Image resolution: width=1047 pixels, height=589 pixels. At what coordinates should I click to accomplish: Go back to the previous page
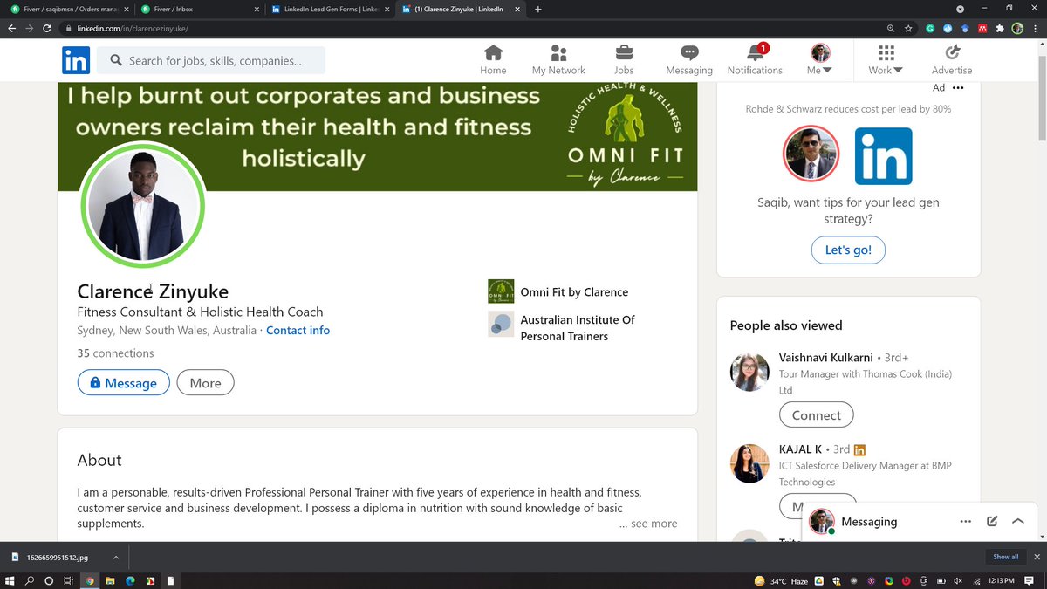[12, 28]
